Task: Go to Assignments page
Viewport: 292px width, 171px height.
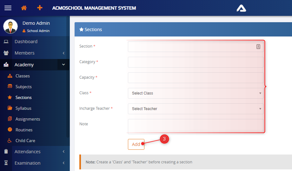Action: click(28, 119)
